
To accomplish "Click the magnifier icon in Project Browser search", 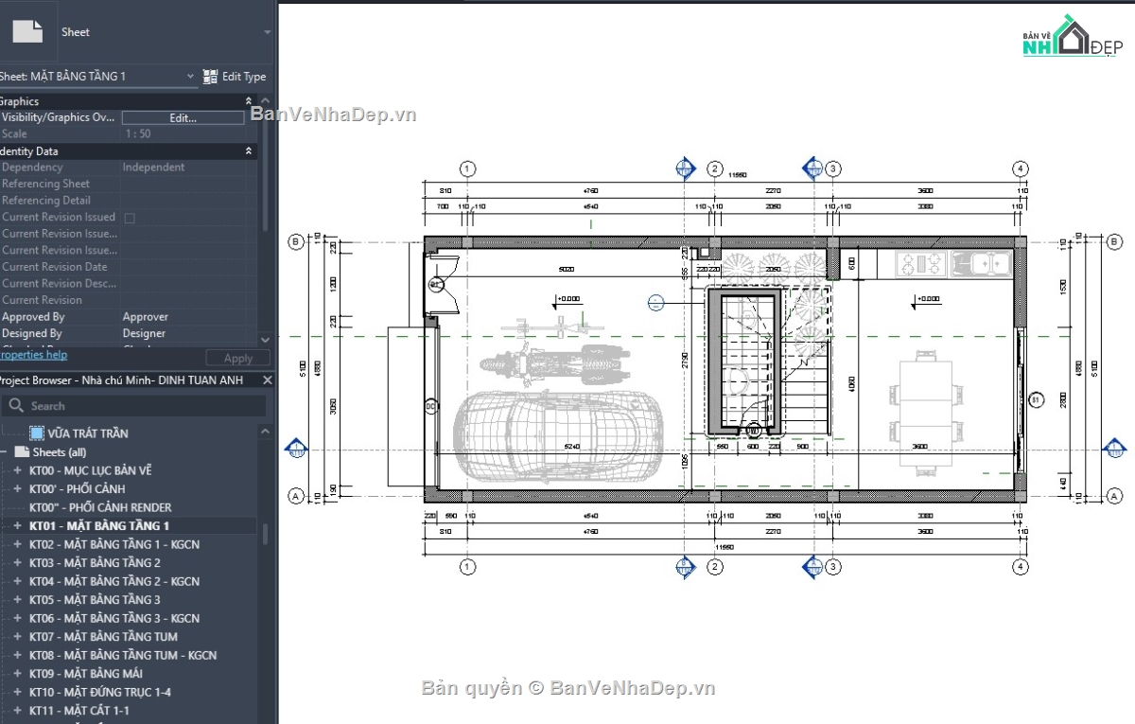I will [15, 406].
